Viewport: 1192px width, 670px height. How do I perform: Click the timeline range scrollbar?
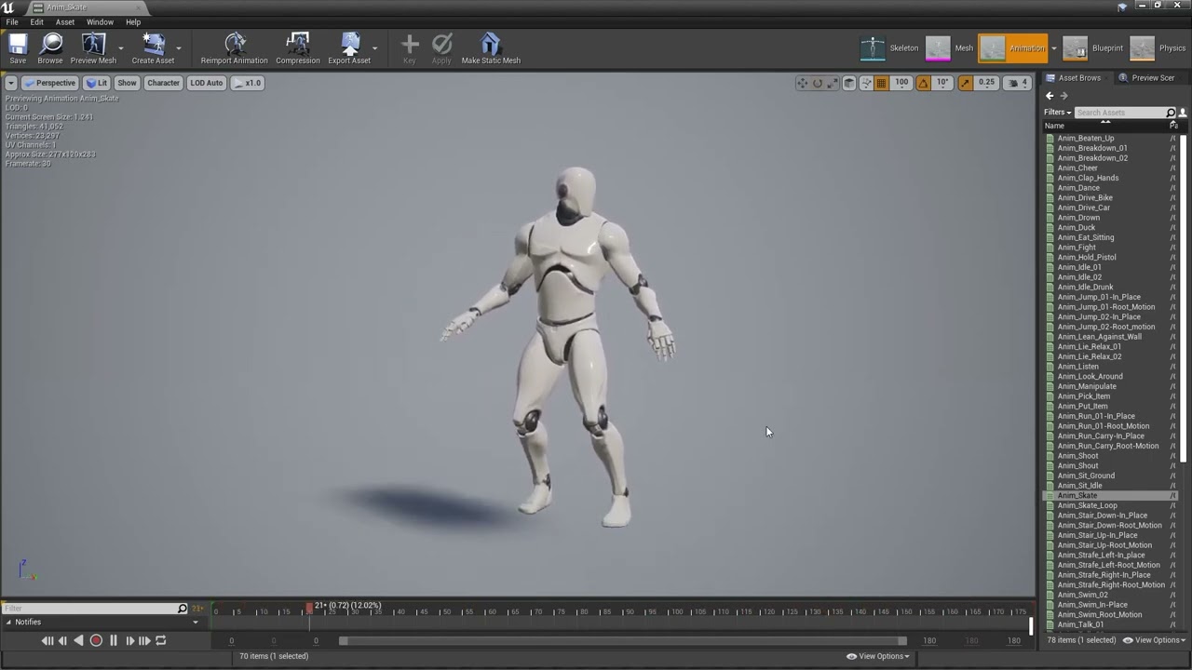point(624,640)
